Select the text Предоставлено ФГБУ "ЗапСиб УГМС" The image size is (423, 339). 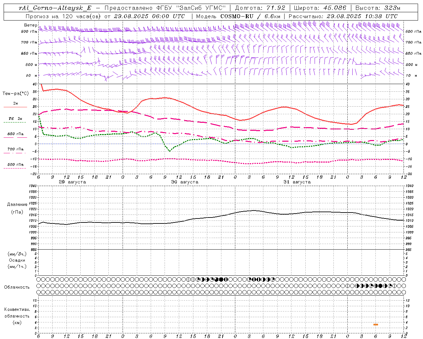[165, 8]
